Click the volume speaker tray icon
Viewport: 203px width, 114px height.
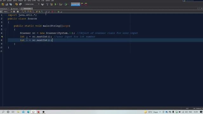pos(186,112)
